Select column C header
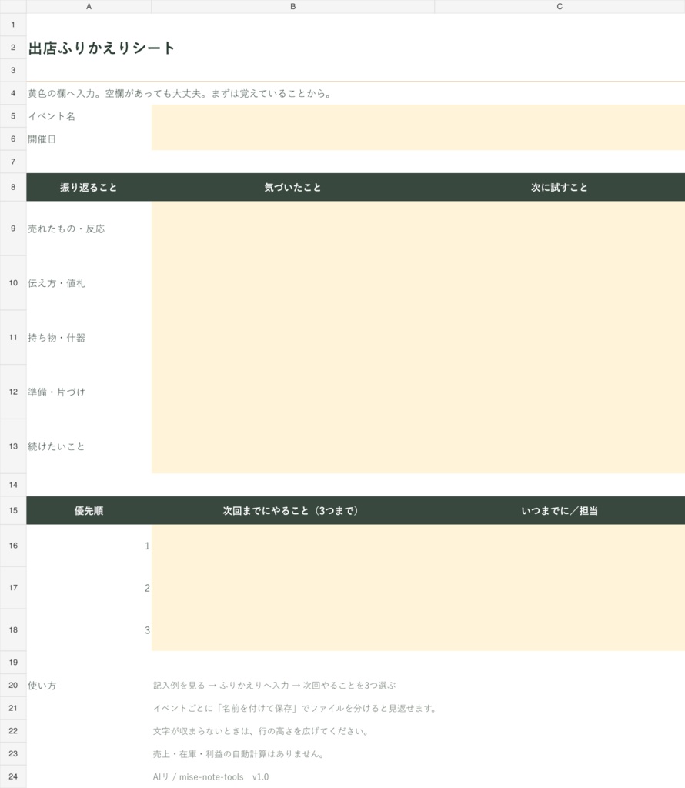The image size is (685, 788). tap(560, 6)
